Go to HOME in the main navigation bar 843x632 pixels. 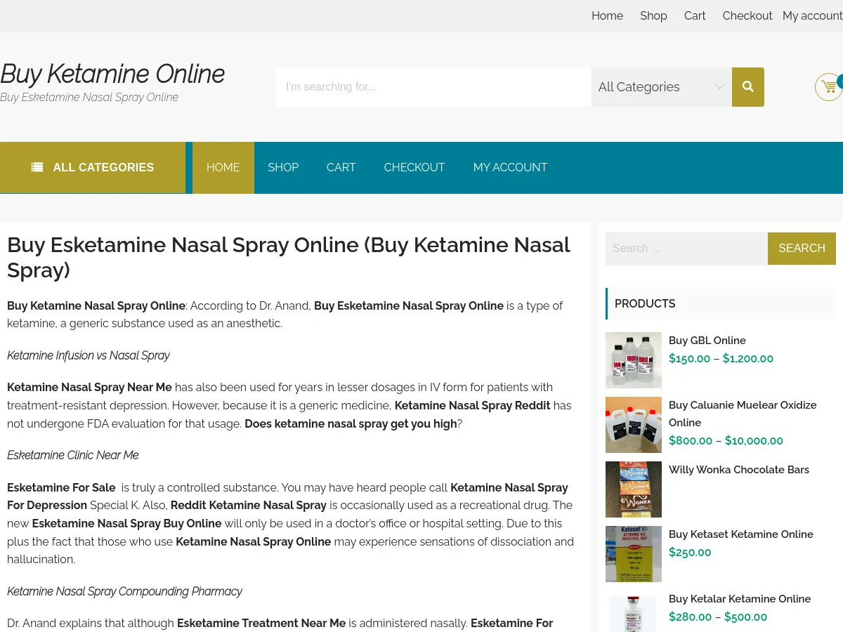click(223, 167)
